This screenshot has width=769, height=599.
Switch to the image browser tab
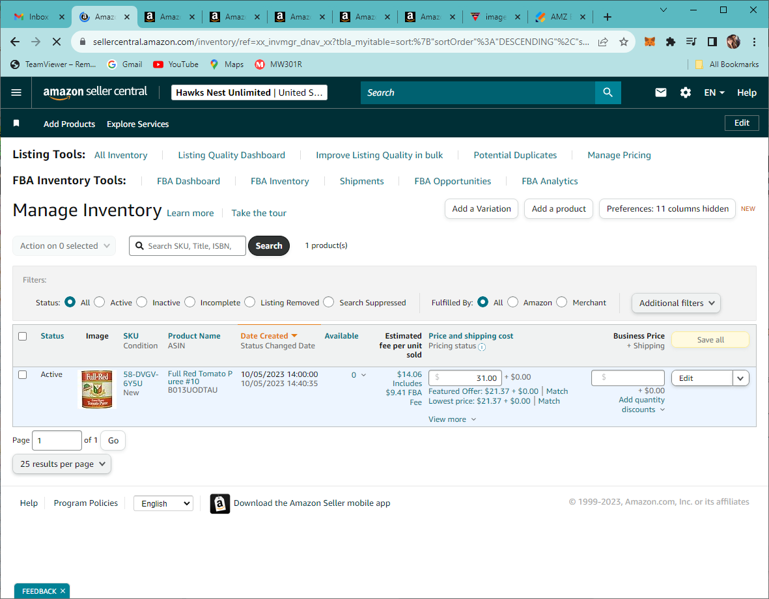click(496, 17)
